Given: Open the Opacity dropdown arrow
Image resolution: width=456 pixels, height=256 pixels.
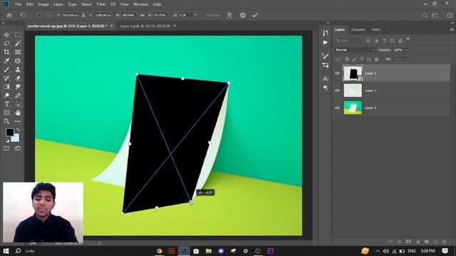Looking at the screenshot, I should 407,50.
